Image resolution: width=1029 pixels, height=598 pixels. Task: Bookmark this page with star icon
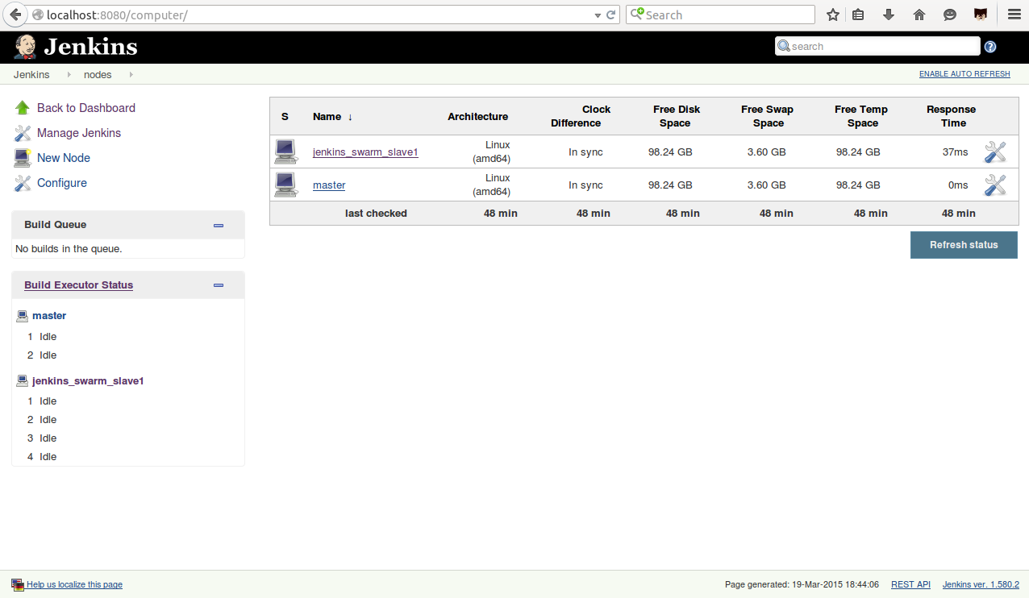[x=833, y=15]
